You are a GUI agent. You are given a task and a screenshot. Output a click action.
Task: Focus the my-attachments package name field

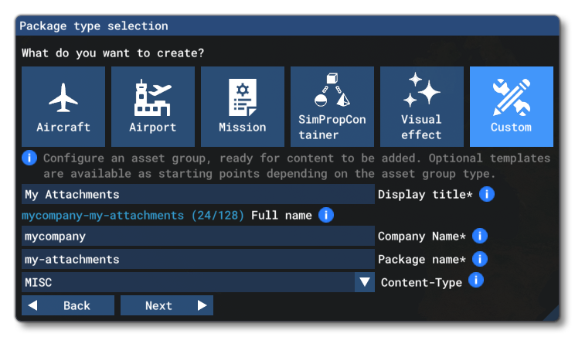[197, 259]
